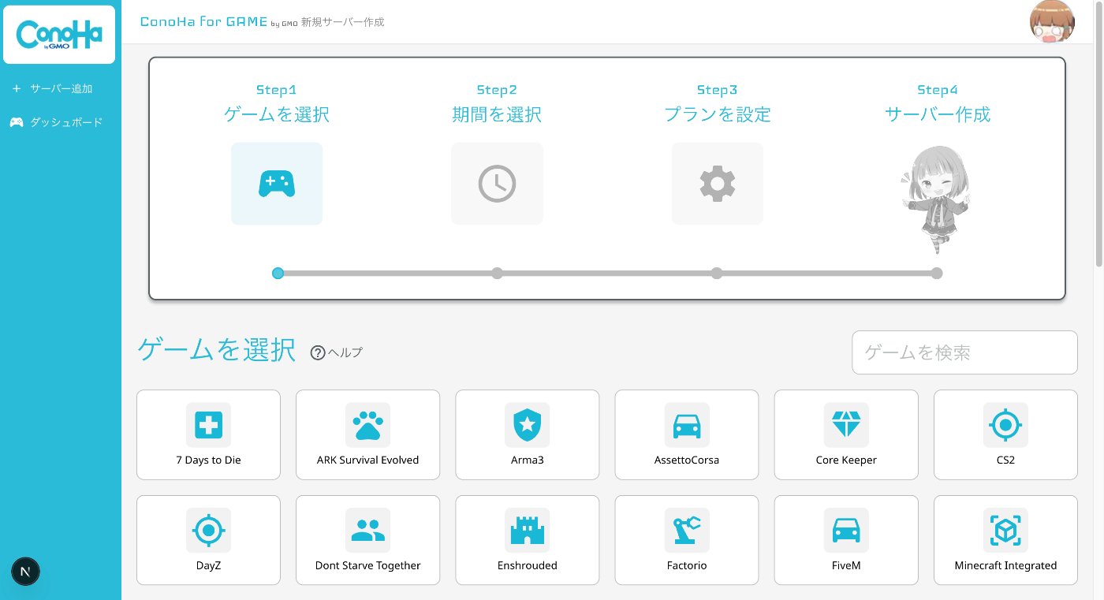Screen dimensions: 1104x600
Task: Choose the Arma3 game label
Action: [528, 460]
